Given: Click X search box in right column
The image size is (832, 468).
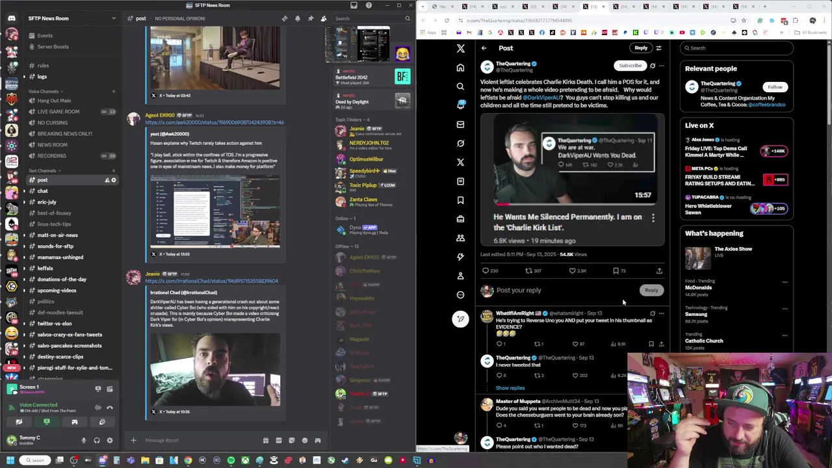Looking at the screenshot, I should click(x=736, y=48).
